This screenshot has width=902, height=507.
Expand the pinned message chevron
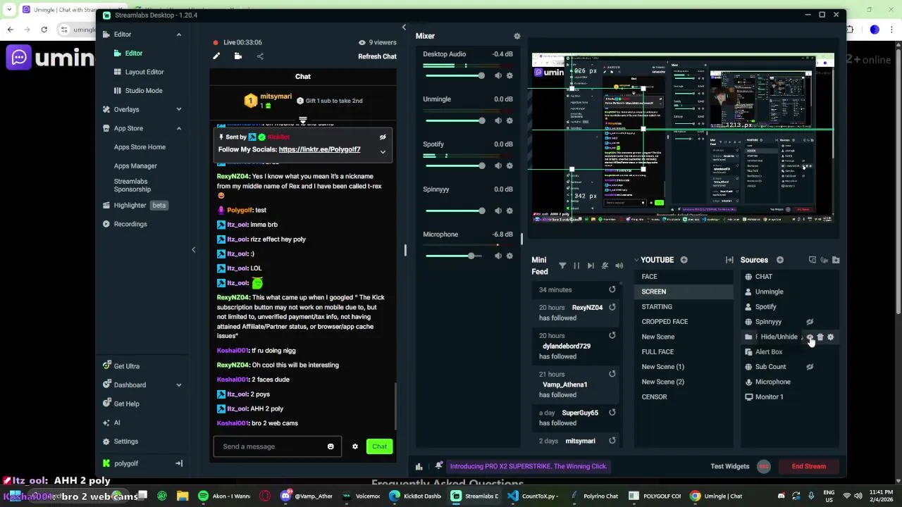click(x=383, y=152)
